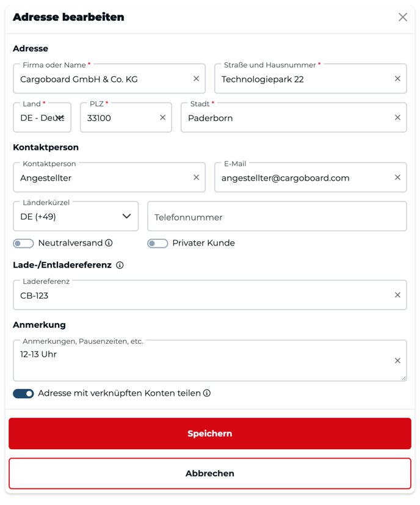Screen dimensions: 420x505
Task: Close the Adresse bearbeiten dialog
Action: click(x=403, y=17)
